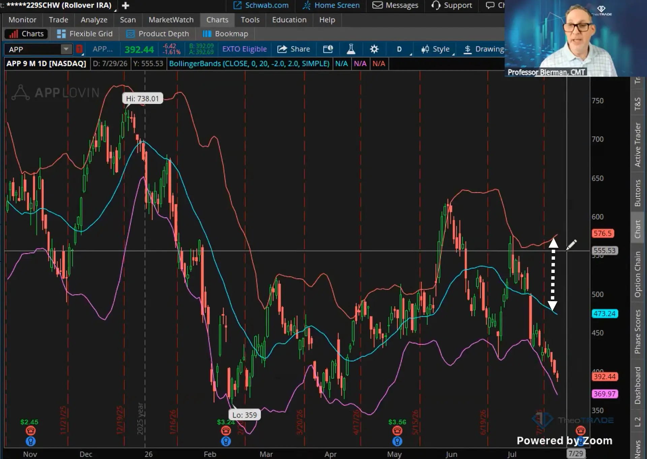
Task: Click the Lo: 359 price bubble
Action: click(245, 415)
